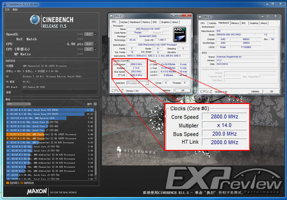Switch to Caches tab in left CPU-Z window
Viewport: 287px width, 200px height.
point(124,22)
